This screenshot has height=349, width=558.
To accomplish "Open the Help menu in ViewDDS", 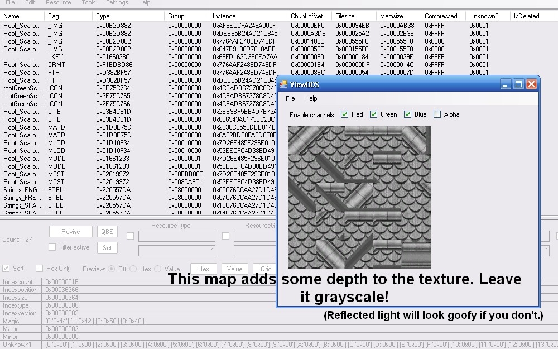I will click(x=311, y=98).
